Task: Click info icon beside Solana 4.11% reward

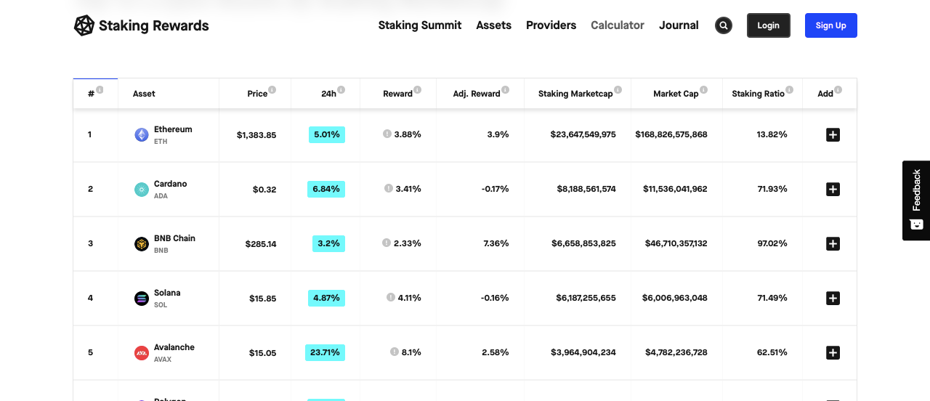Action: pyautogui.click(x=391, y=297)
